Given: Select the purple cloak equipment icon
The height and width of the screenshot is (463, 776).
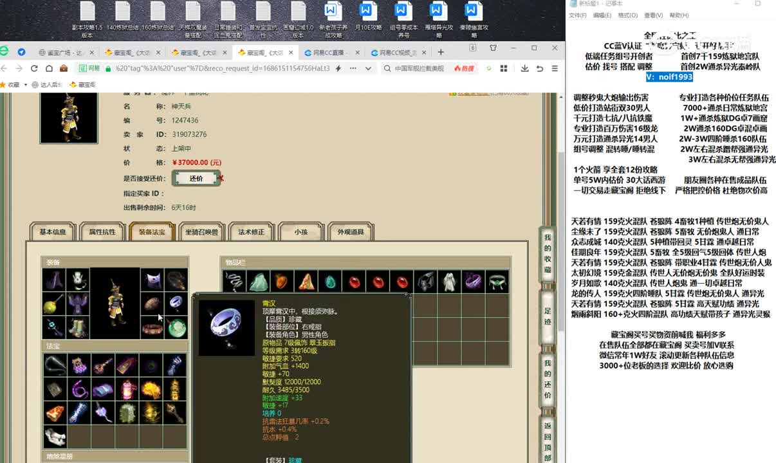Looking at the screenshot, I should (x=53, y=280).
